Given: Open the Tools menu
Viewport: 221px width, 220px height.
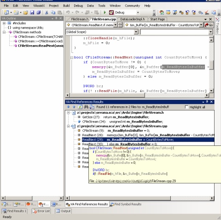Looking at the screenshot, I should 102,6.
